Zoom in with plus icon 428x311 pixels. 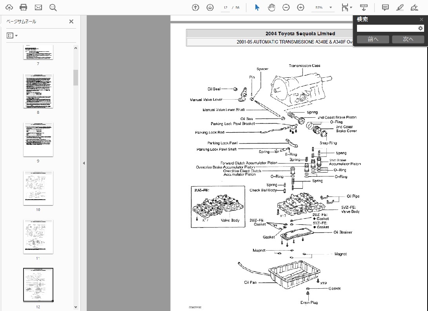click(301, 7)
